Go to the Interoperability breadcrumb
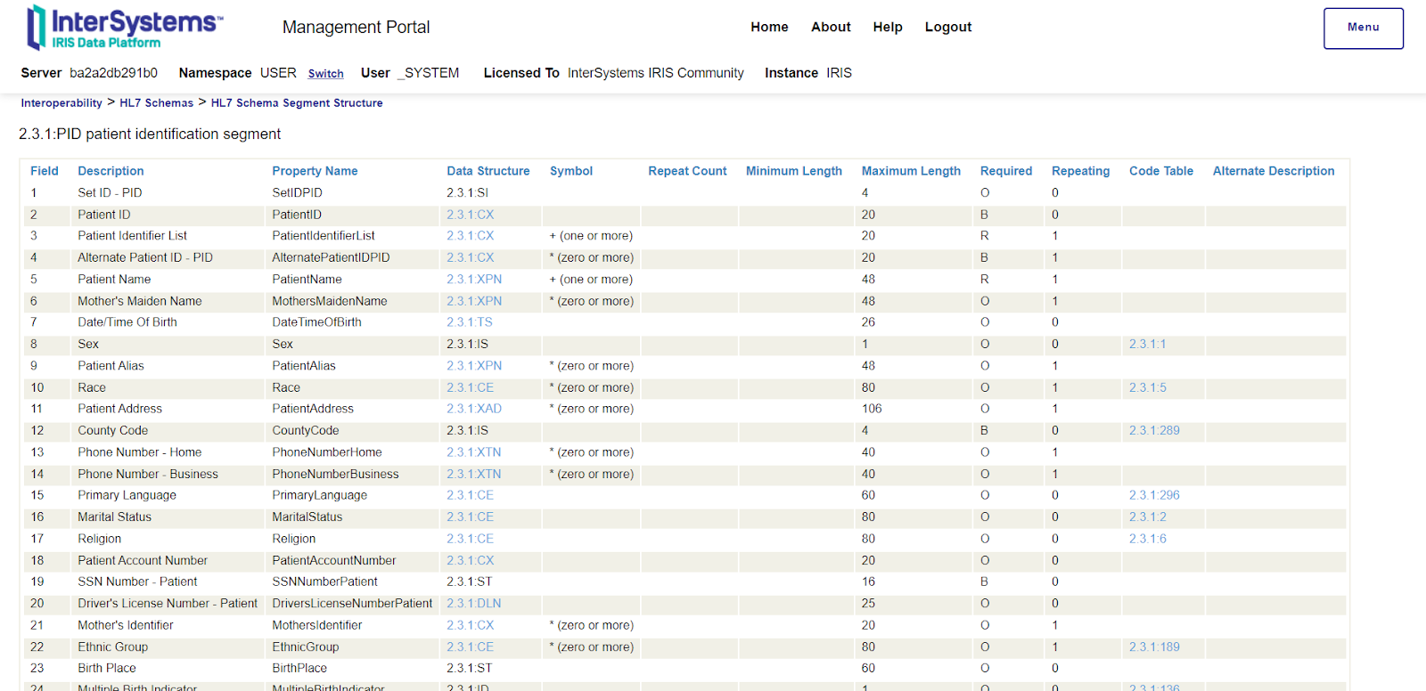This screenshot has width=1426, height=691. tap(61, 103)
